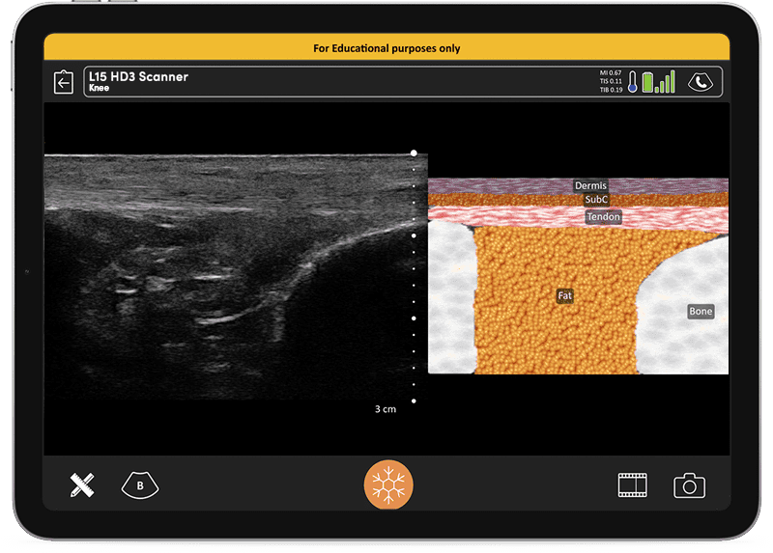Click the MI TIS TIB readout

611,83
